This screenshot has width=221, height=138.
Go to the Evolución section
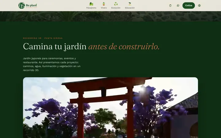coord(116,6)
